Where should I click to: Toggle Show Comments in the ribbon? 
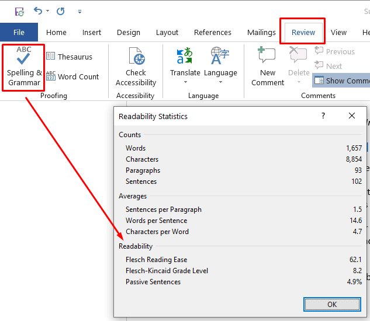click(x=342, y=81)
